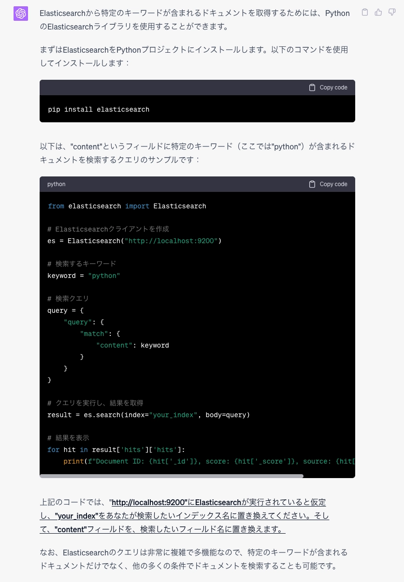Screen dimensions: 404x582
Task: Click the 'pip install elasticsearch' command text
Action: (99, 109)
